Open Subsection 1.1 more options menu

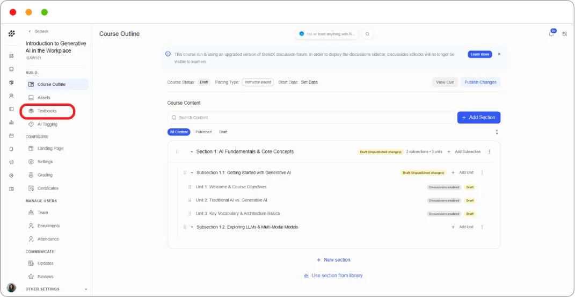click(482, 173)
